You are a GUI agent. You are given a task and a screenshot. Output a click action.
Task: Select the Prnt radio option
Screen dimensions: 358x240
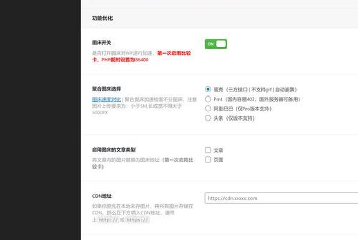pos(208,99)
